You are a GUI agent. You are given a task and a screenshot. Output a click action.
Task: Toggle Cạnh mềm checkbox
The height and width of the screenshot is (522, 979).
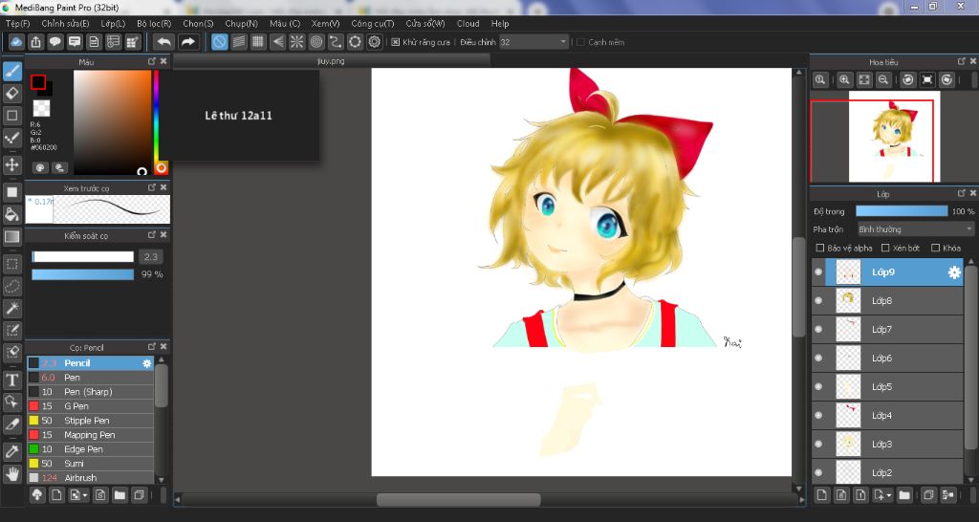[x=580, y=42]
